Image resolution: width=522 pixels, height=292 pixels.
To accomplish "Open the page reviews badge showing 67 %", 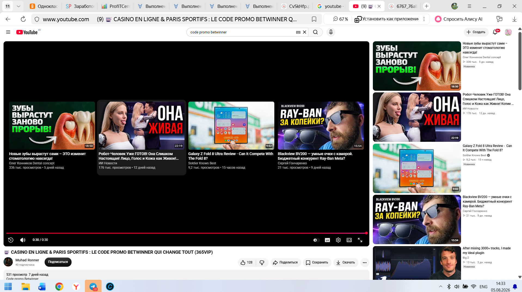I will tap(340, 19).
